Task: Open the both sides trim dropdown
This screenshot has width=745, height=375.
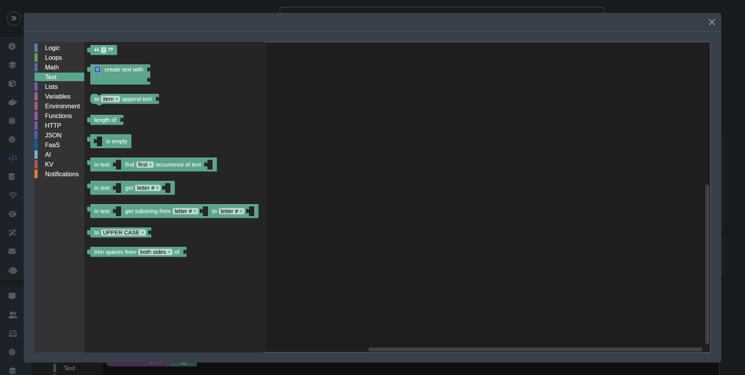Action: 156,252
